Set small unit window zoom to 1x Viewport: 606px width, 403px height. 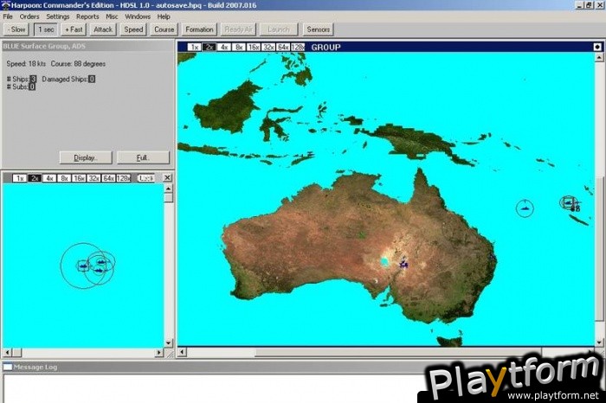click(x=20, y=178)
